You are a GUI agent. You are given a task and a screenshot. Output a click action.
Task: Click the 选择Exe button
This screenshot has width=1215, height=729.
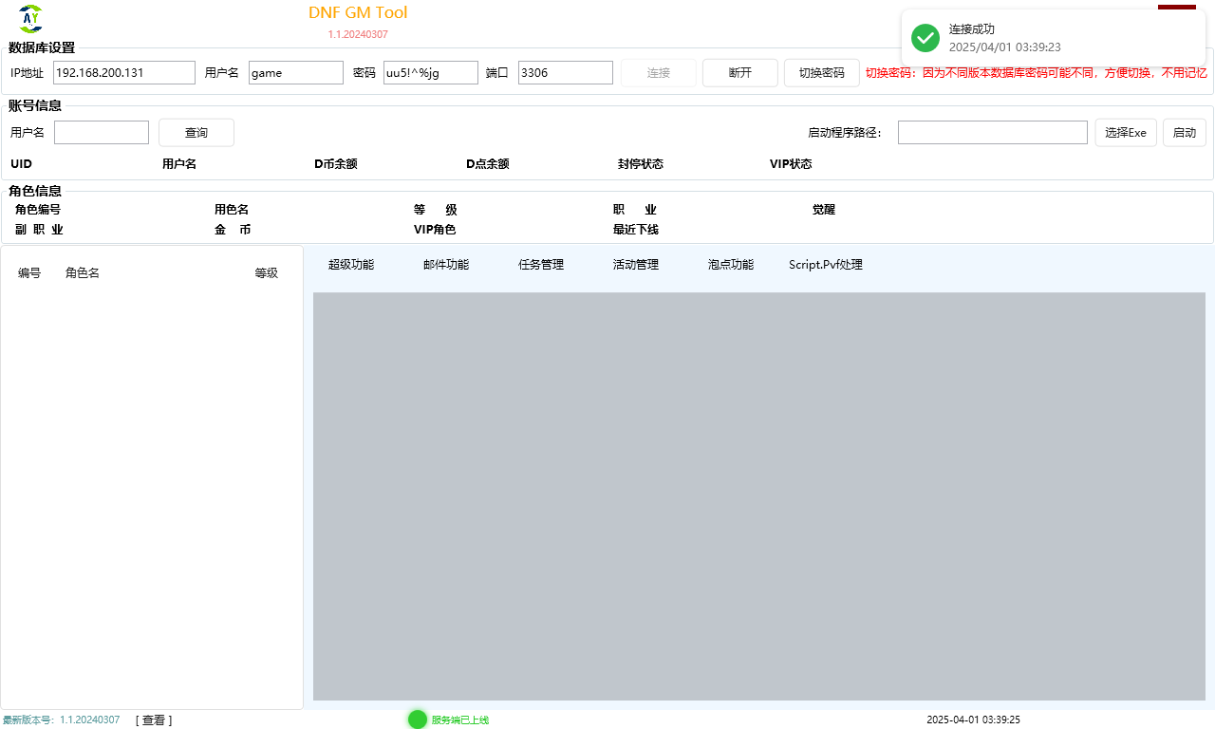[1126, 133]
